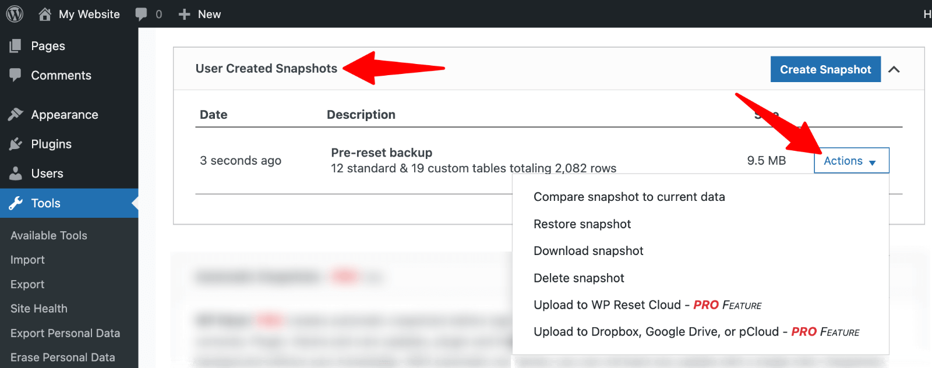This screenshot has width=932, height=368.
Task: Open Site Health from the sidebar
Action: click(x=38, y=308)
